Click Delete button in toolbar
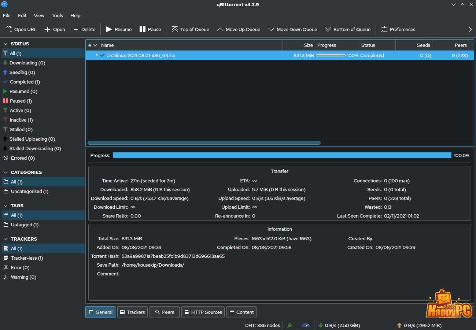Viewport: 476px width, 330px height. tap(84, 29)
